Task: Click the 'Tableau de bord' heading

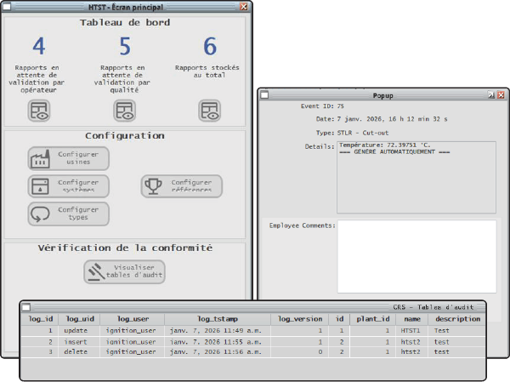Action: pos(125,22)
